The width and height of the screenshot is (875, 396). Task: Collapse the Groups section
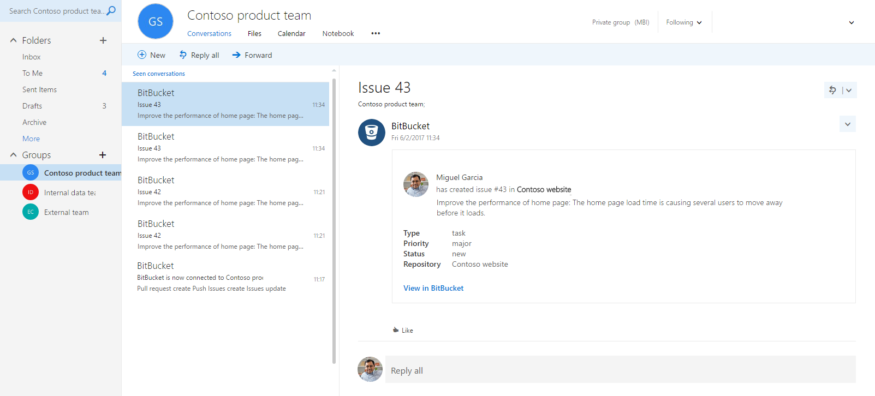click(14, 155)
